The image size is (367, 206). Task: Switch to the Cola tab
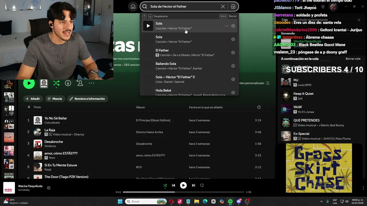tap(285, 20)
